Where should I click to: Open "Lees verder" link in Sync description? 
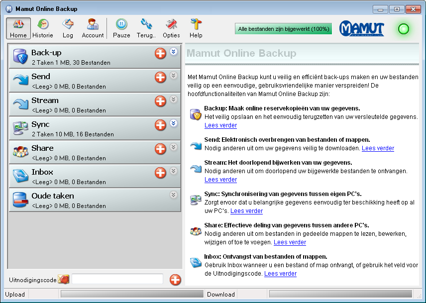click(246, 211)
